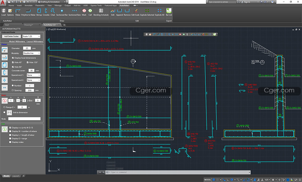Open the Special end 2 dropdown
302x182 pixels.
point(34,80)
